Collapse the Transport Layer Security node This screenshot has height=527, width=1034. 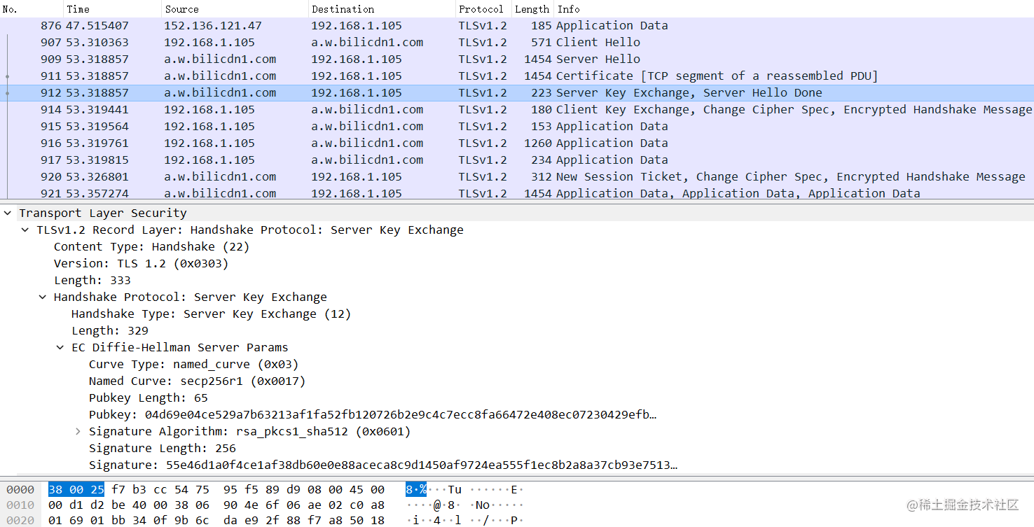pos(8,213)
